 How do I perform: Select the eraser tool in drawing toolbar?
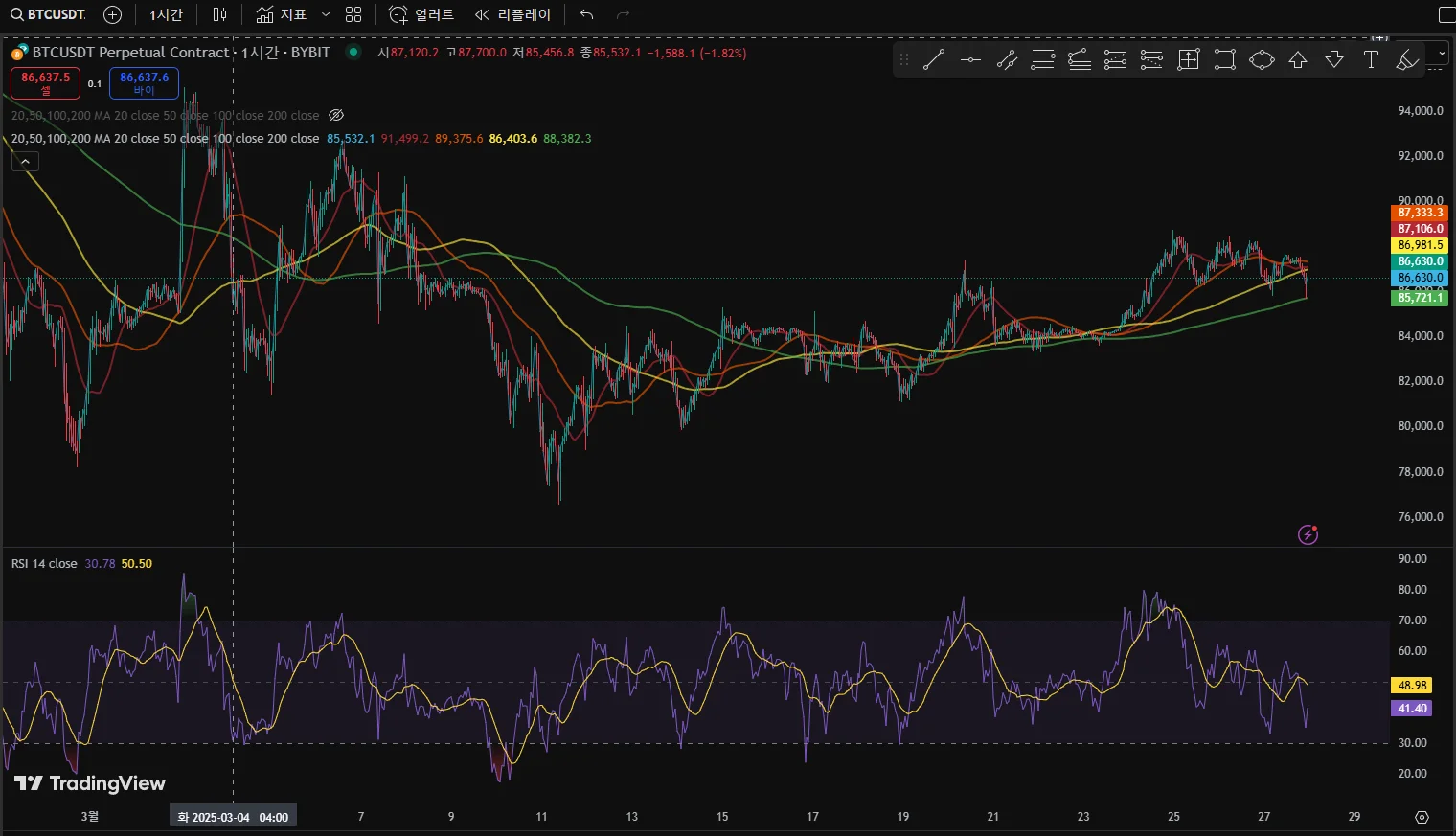click(1407, 60)
